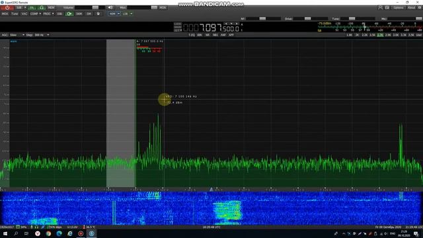This screenshot has height=238, width=423.
Task: Toggle the green record/loop icon button
Action: point(69,13)
